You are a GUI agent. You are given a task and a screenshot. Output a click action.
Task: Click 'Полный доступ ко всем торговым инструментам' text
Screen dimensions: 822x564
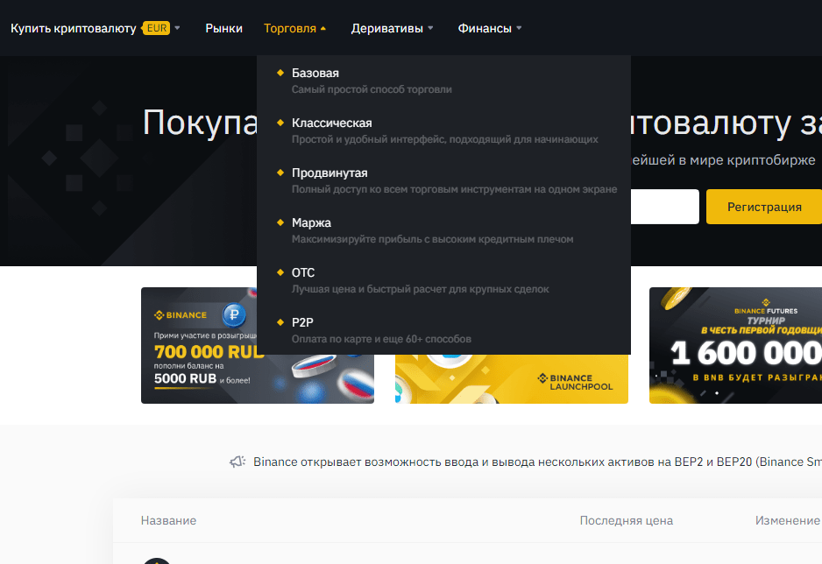click(454, 189)
